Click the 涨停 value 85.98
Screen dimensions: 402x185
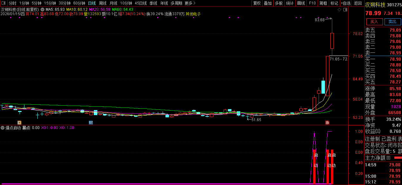395,89
